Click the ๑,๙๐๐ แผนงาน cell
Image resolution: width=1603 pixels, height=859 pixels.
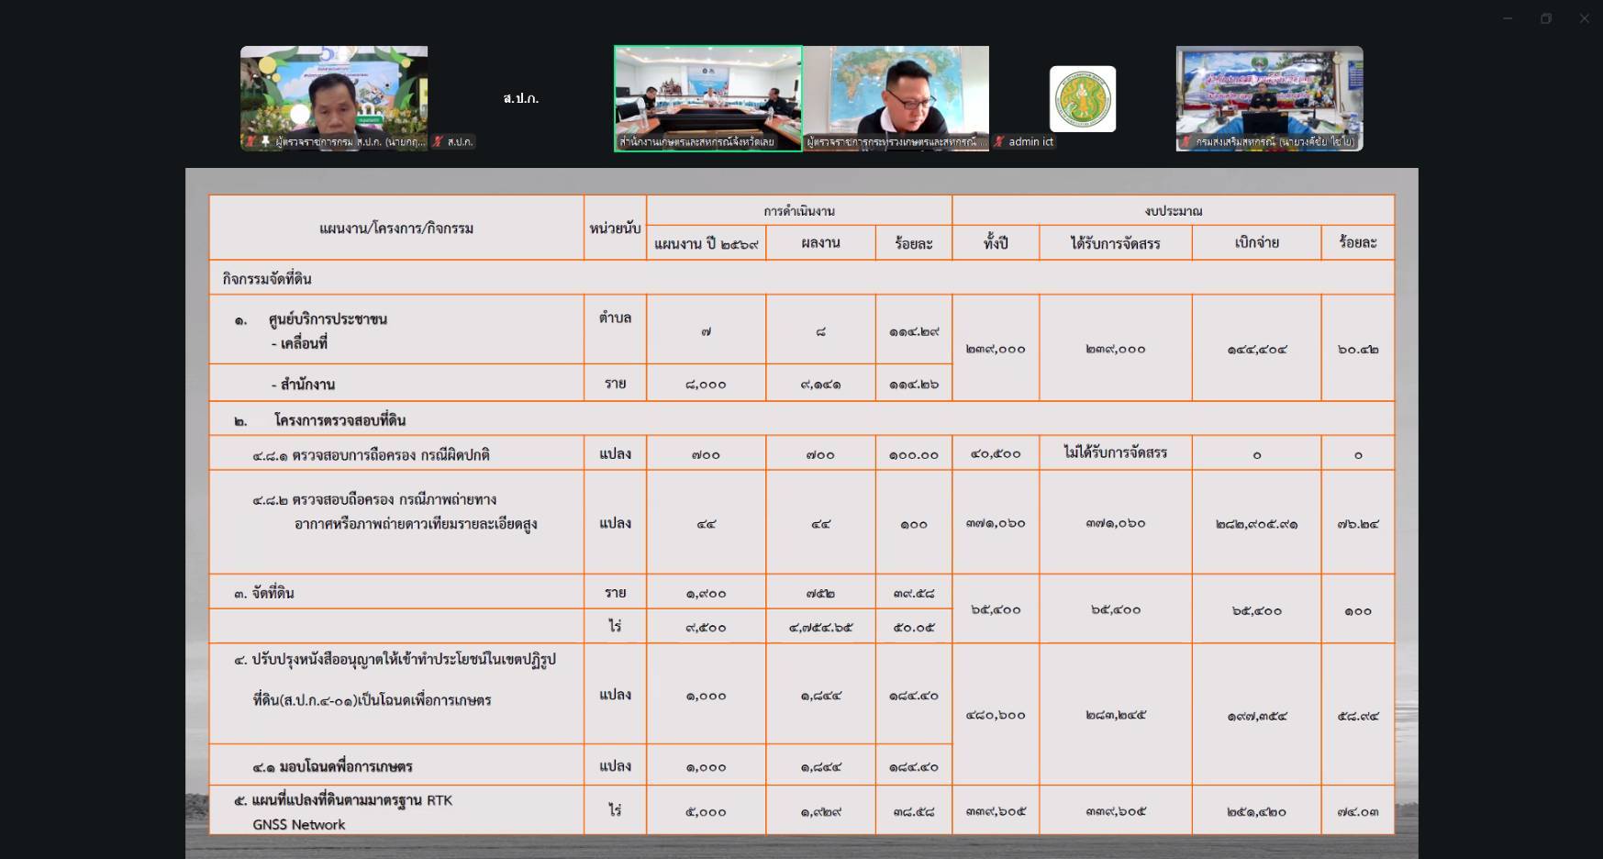pyautogui.click(x=706, y=593)
